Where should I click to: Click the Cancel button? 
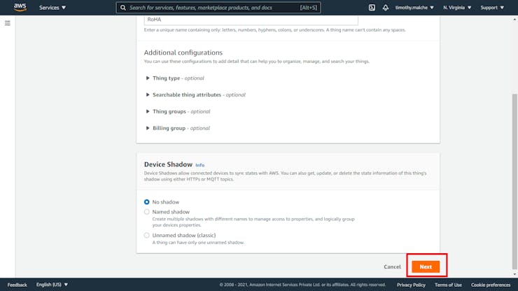click(392, 267)
